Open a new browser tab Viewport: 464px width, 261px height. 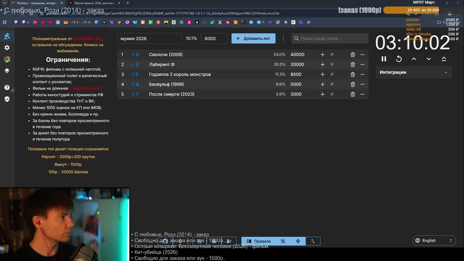[x=128, y=3]
